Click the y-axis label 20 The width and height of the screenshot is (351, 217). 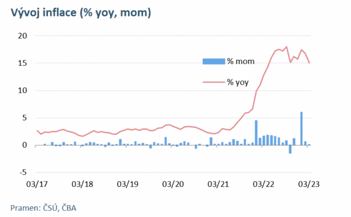[22, 36]
